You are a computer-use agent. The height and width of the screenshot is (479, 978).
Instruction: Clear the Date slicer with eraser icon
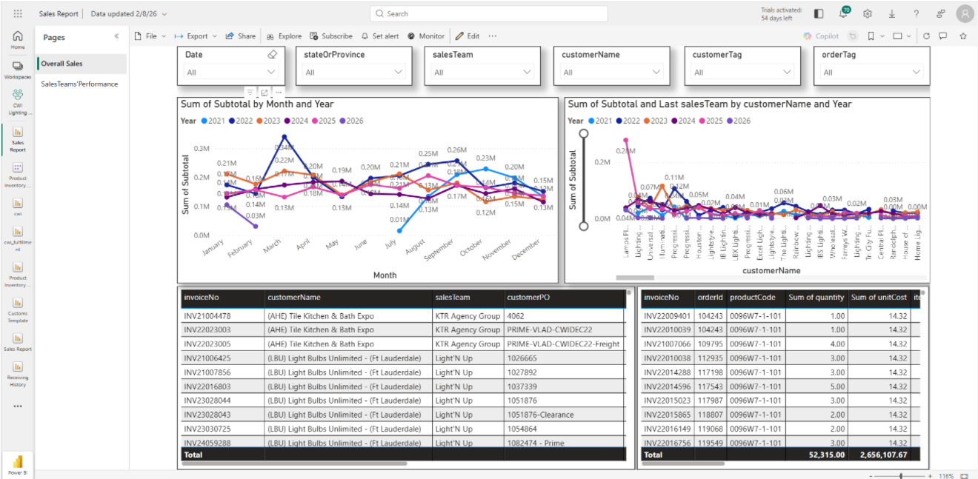272,55
